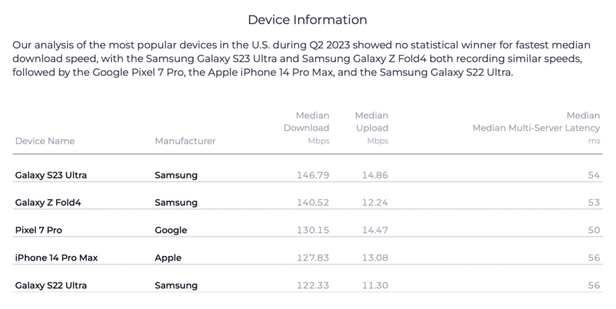Click the 14.47 upload speed value
This screenshot has width=616, height=309.
(375, 230)
